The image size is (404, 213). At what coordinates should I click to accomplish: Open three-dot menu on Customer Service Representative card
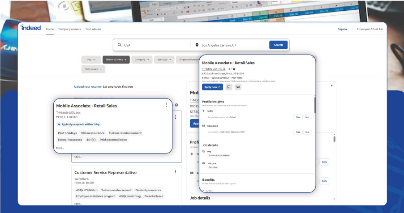pos(175,171)
